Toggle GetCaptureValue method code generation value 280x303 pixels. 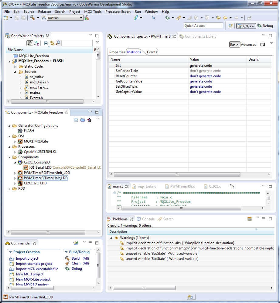(205, 92)
